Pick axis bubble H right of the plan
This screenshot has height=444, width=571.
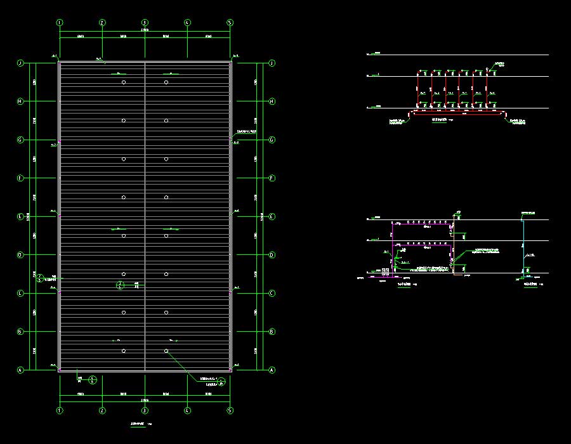[272, 101]
